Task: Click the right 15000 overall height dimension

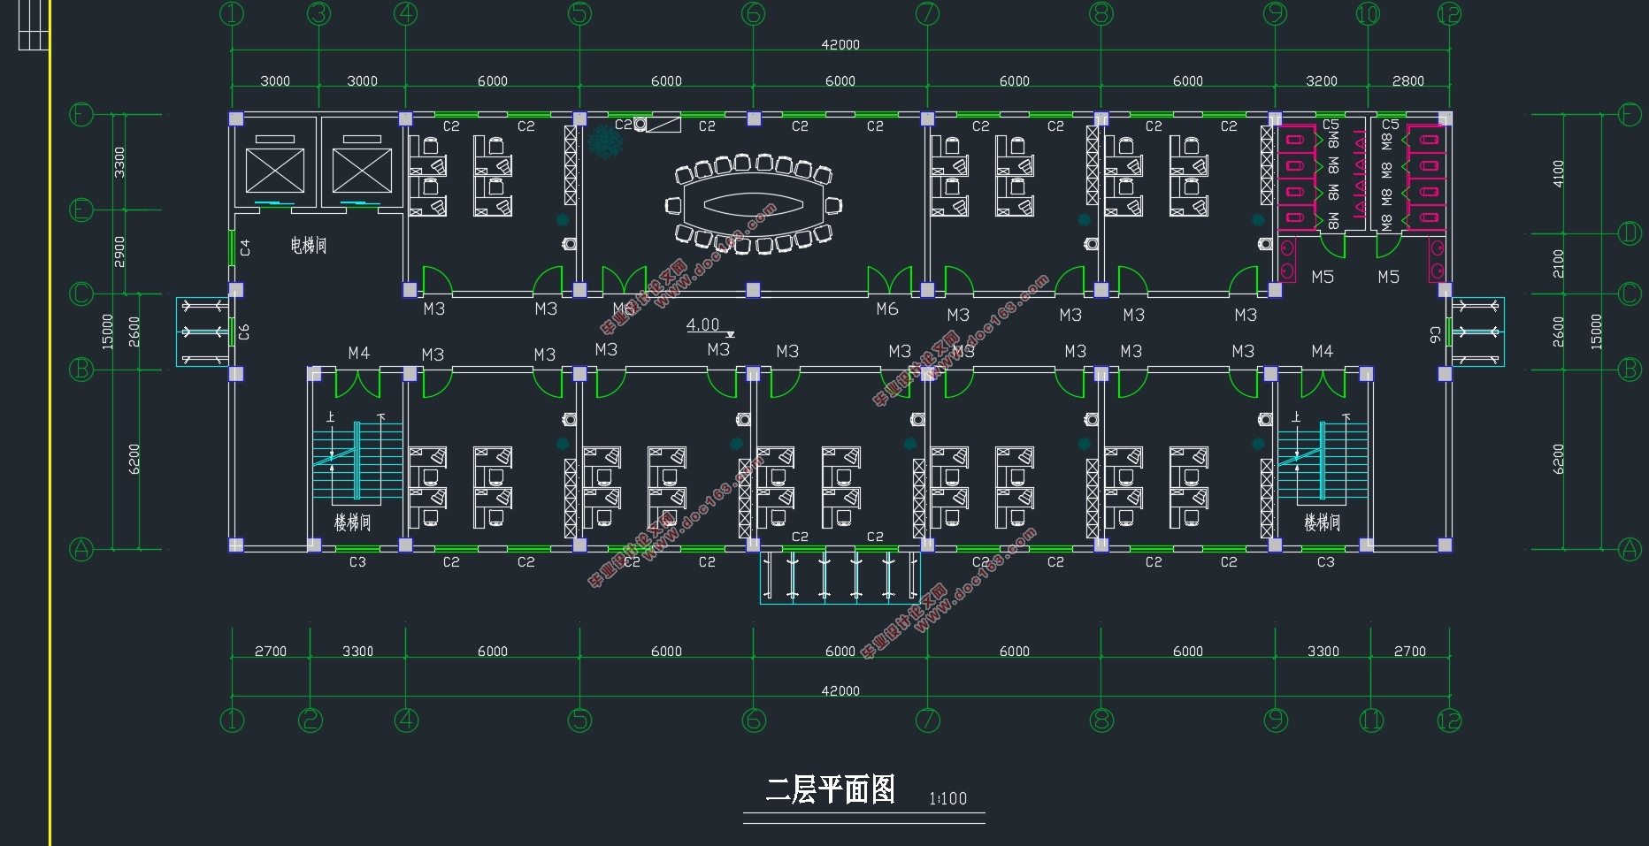Action: [1597, 332]
